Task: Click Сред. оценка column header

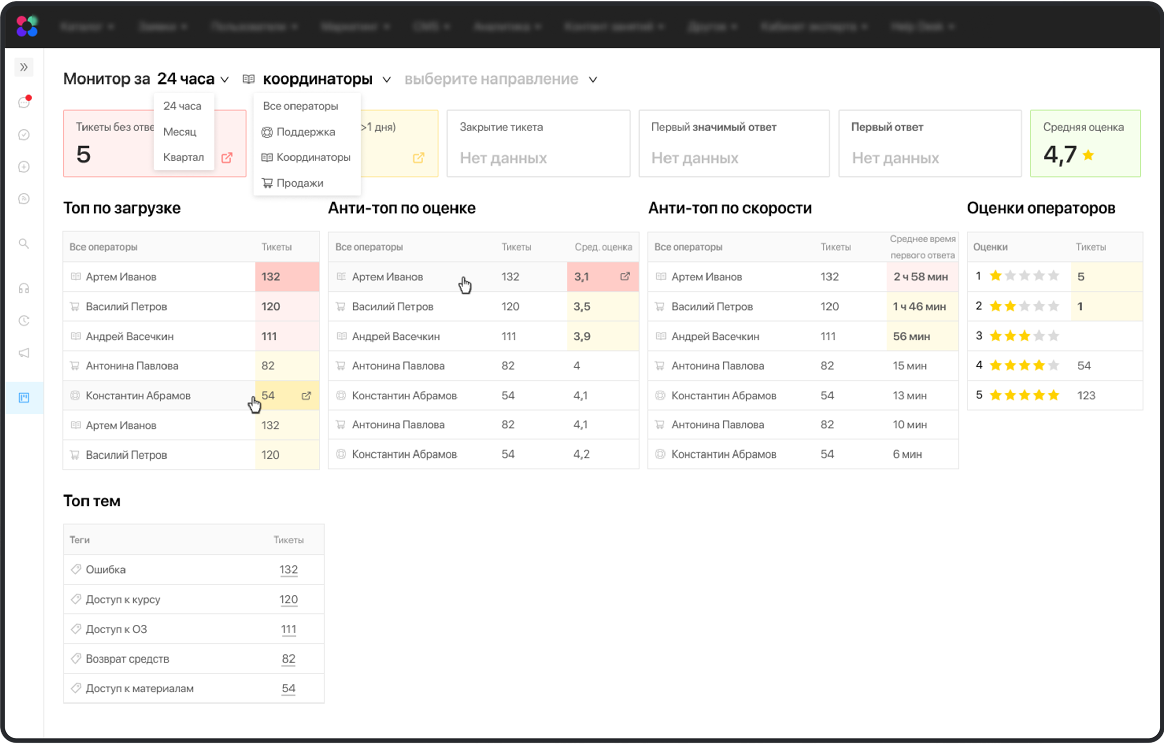Action: pos(603,247)
